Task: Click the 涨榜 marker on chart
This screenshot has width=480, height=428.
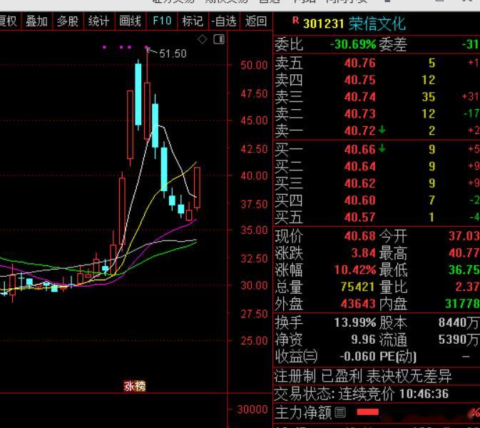Action: point(135,386)
